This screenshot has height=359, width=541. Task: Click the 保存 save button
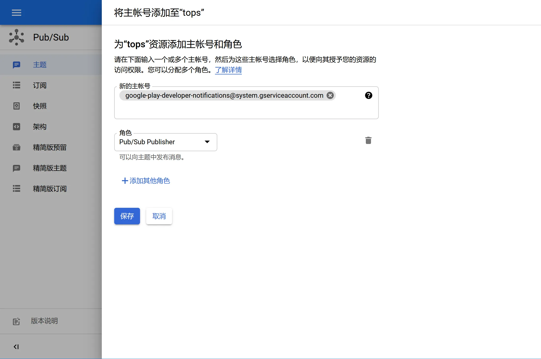127,216
